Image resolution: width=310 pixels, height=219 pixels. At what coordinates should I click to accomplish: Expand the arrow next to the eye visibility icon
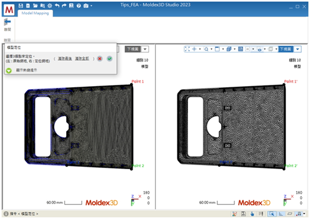(x=265, y=49)
